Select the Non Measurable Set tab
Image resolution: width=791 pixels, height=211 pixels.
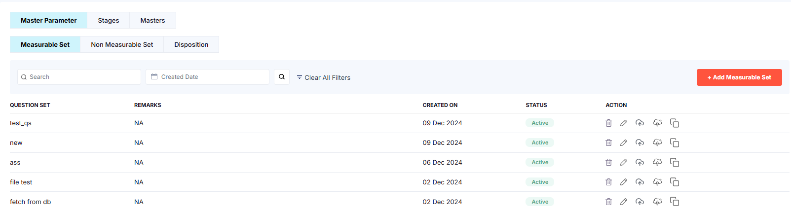pyautogui.click(x=122, y=44)
